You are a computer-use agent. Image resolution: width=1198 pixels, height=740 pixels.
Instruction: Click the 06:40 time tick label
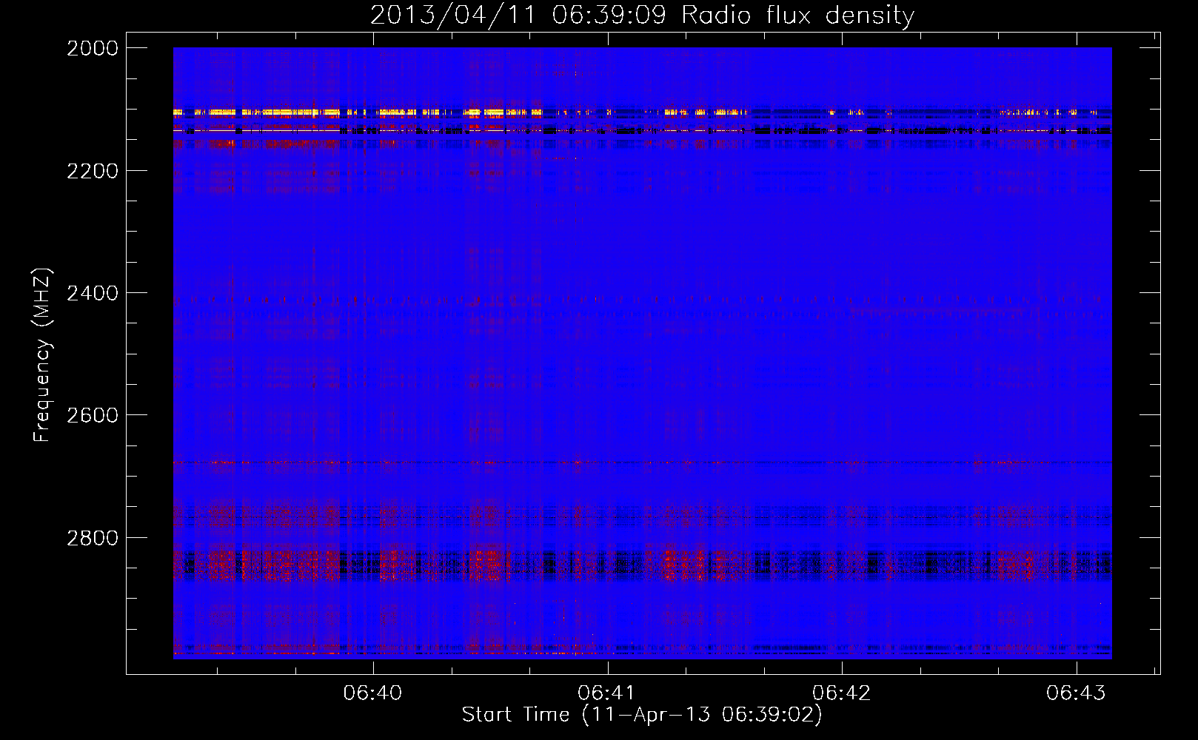(x=372, y=693)
